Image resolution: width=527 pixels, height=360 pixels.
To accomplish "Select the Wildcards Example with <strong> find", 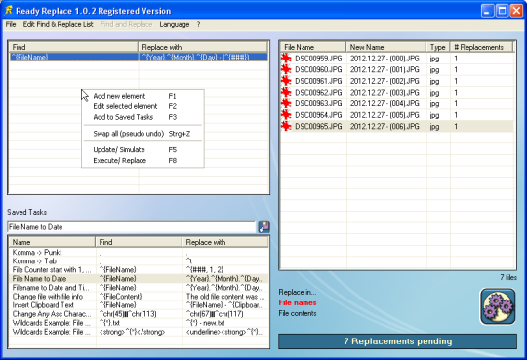I will click(140, 332).
